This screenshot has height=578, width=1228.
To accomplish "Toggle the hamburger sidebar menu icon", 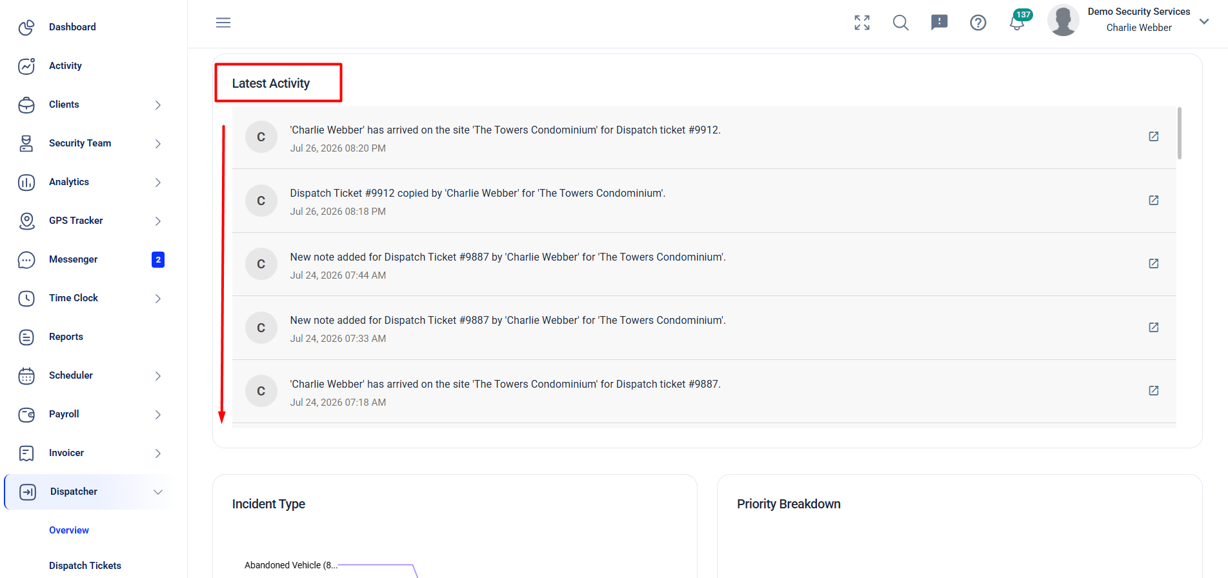I will (223, 23).
